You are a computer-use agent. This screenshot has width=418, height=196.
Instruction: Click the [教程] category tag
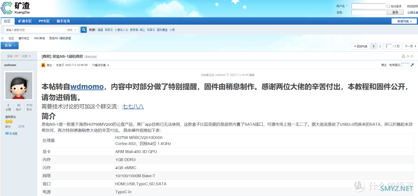(46, 56)
